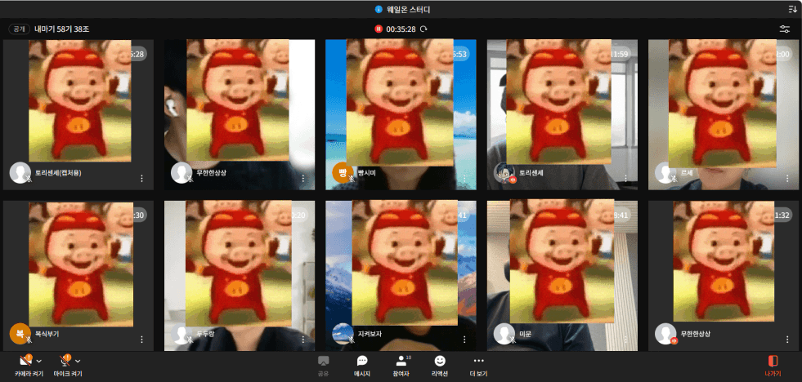Click 지켜보자's landscape photo avatar
802x382 pixels.
click(x=343, y=334)
